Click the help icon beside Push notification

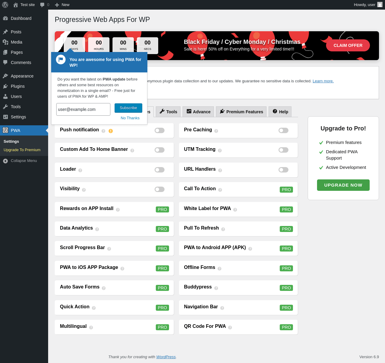103,131
